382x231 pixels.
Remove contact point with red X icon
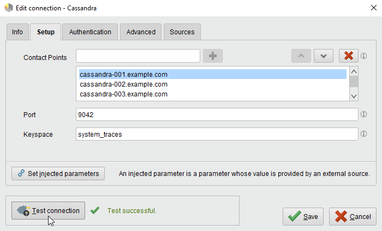click(348, 56)
